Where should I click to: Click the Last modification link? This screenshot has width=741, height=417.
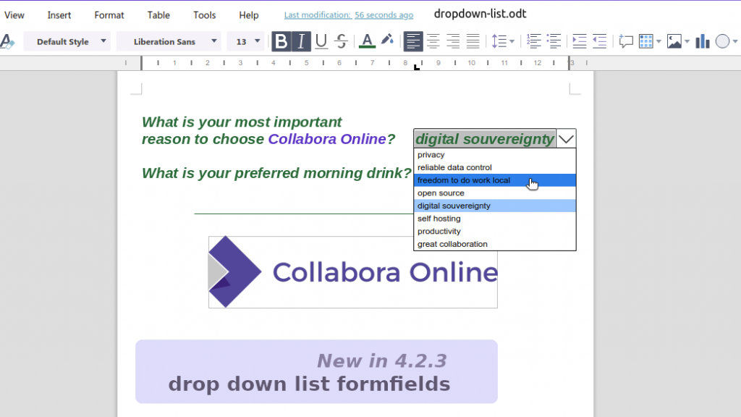349,15
